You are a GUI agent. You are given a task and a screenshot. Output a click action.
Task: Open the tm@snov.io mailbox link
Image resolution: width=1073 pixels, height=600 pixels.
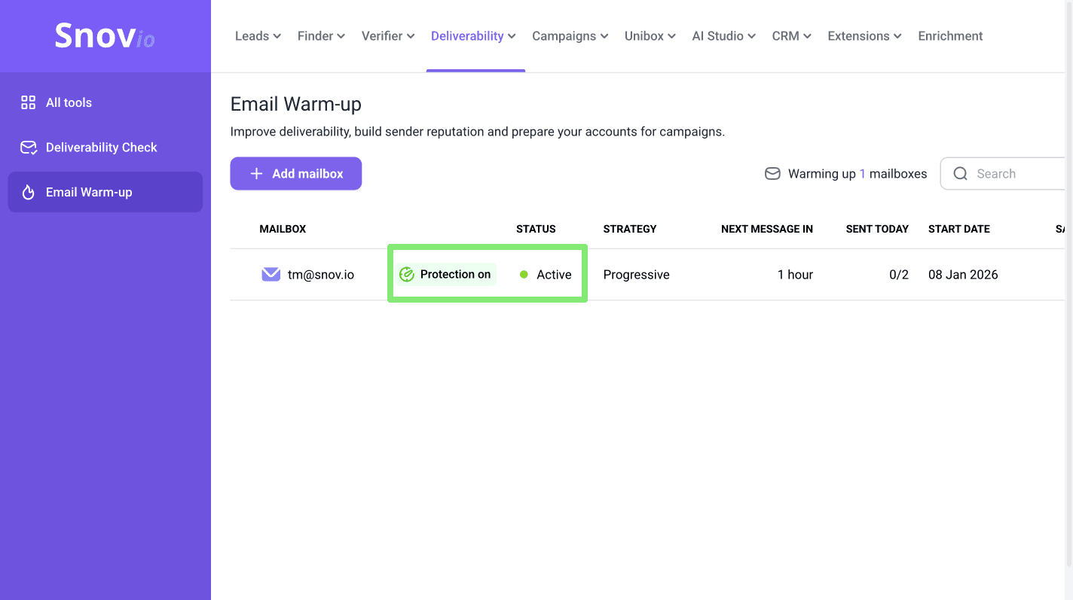click(x=321, y=275)
